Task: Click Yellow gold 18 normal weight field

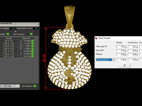Action: point(122,47)
